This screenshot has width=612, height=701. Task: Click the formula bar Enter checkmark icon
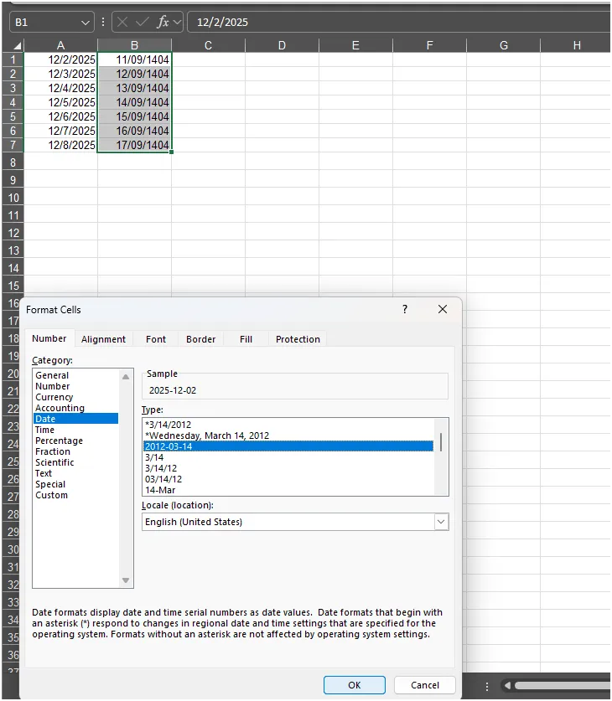[x=143, y=22]
